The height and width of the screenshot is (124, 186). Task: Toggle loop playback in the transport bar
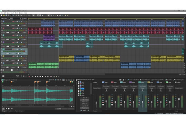[32, 76]
